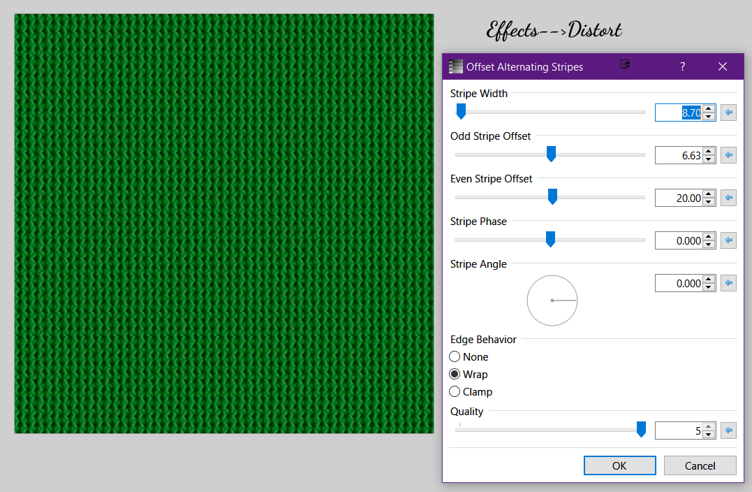The image size is (752, 492).
Task: Confirm the effect with the OK button
Action: 619,465
